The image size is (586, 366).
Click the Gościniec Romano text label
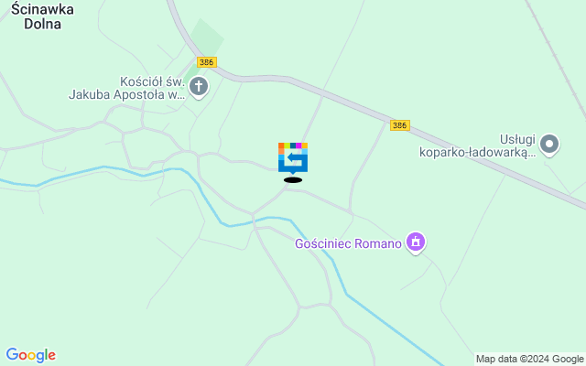pyautogui.click(x=348, y=244)
